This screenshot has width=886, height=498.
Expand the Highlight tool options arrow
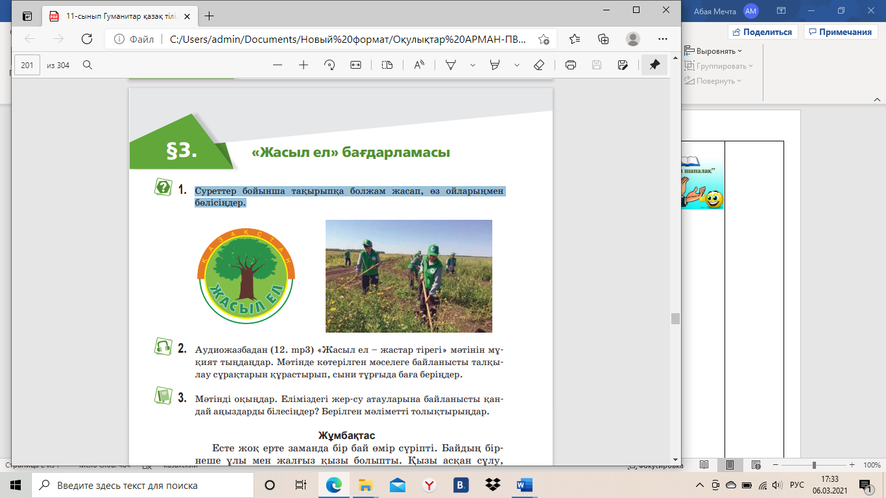click(x=517, y=65)
